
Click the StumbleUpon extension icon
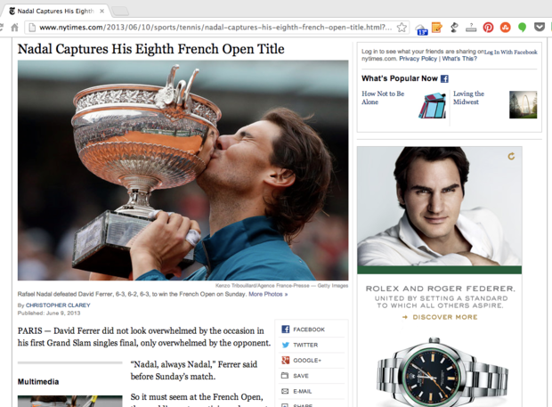tap(505, 27)
